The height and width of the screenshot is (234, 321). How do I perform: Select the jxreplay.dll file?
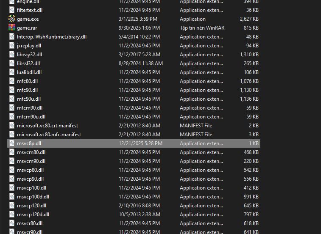tap(29, 46)
